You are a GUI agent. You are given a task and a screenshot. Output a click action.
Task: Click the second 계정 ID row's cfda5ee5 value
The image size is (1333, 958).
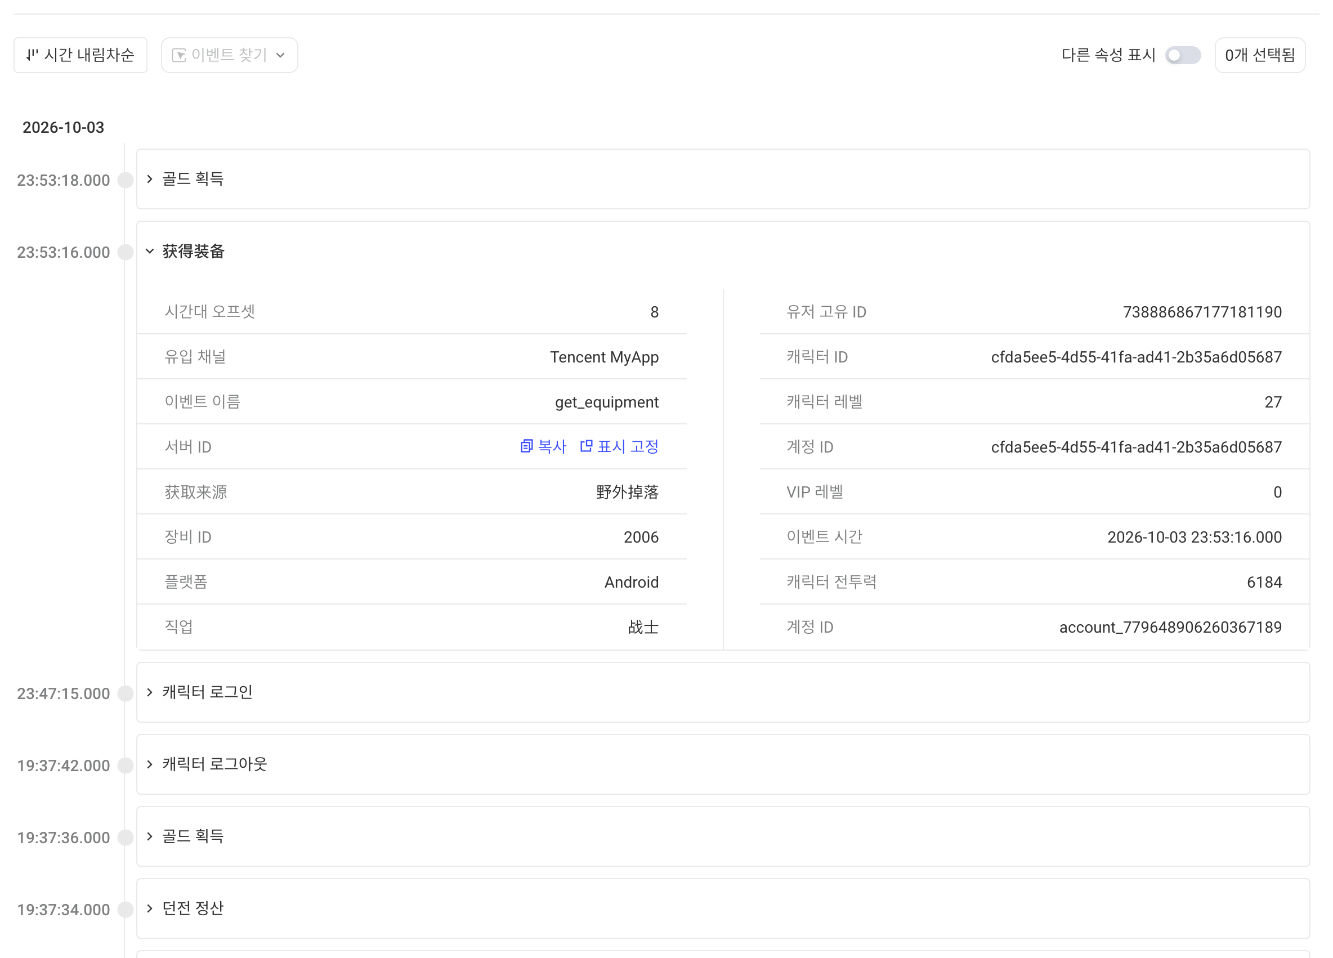click(x=1136, y=447)
